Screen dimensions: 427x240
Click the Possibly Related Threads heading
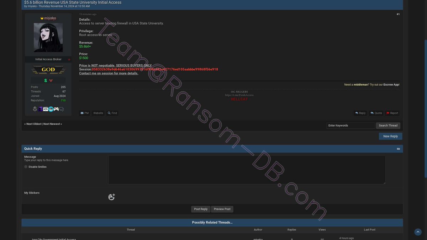(212, 223)
